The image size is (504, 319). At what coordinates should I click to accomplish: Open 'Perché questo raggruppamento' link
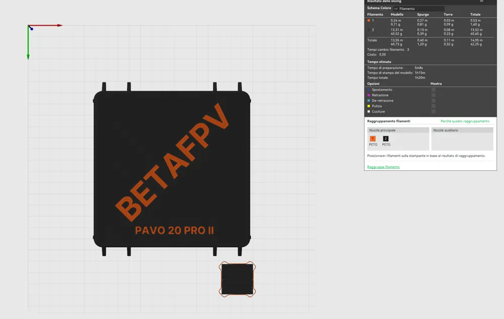(465, 121)
